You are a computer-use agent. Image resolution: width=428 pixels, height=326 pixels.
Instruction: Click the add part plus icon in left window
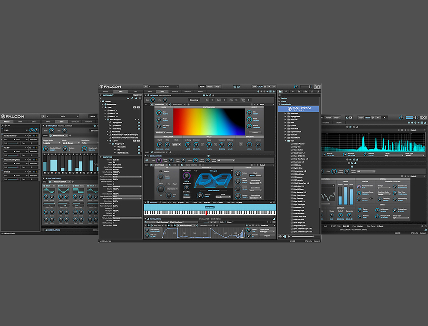[6, 126]
